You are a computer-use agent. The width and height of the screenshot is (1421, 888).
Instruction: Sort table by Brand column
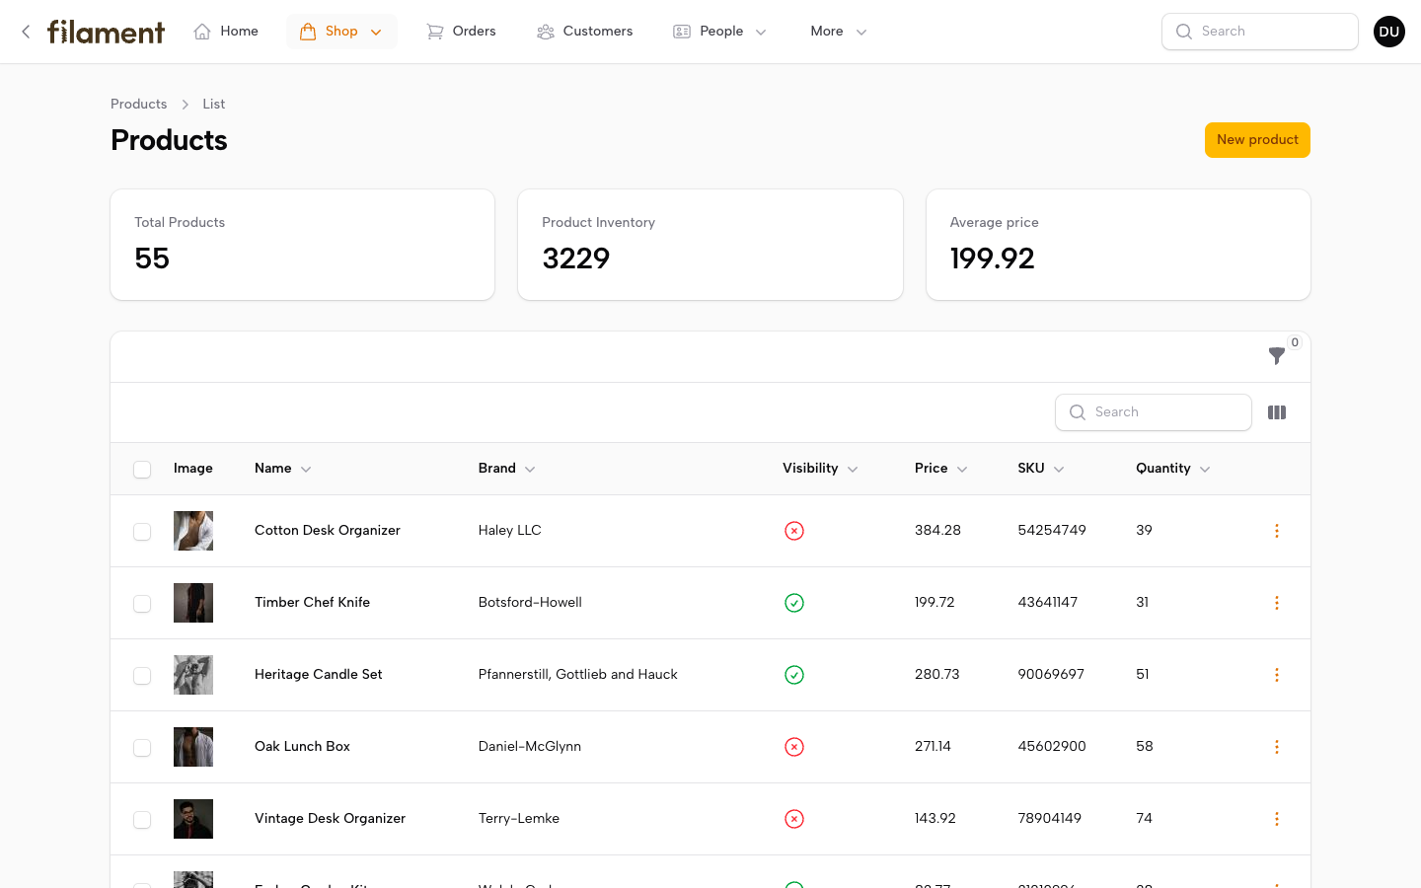(x=506, y=469)
